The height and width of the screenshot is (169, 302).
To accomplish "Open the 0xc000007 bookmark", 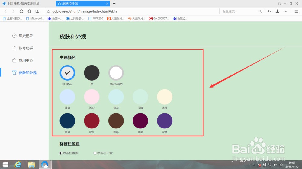I will [x=159, y=18].
